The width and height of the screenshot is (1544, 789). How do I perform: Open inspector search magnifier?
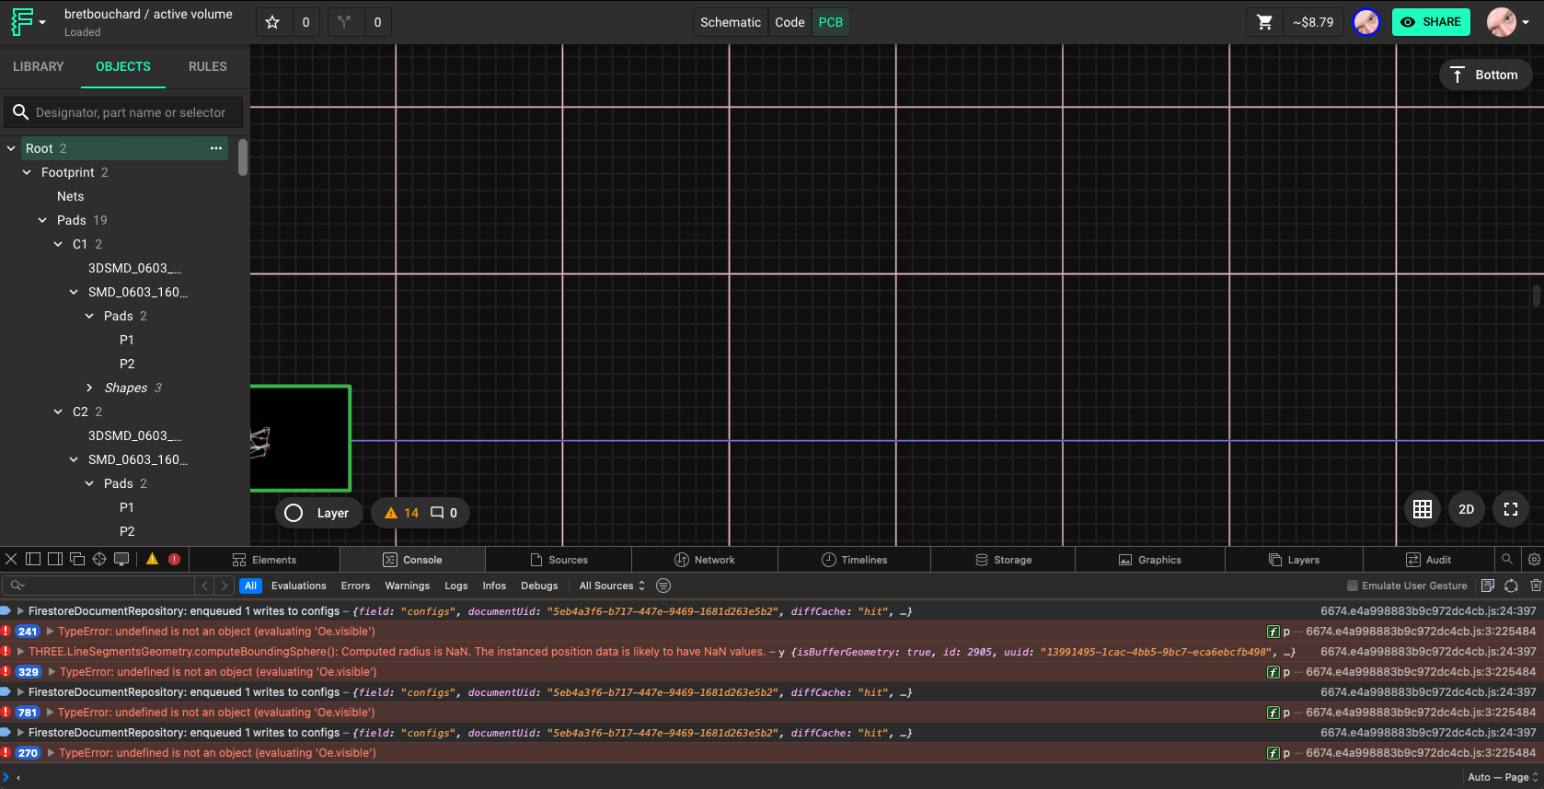[x=1507, y=559]
